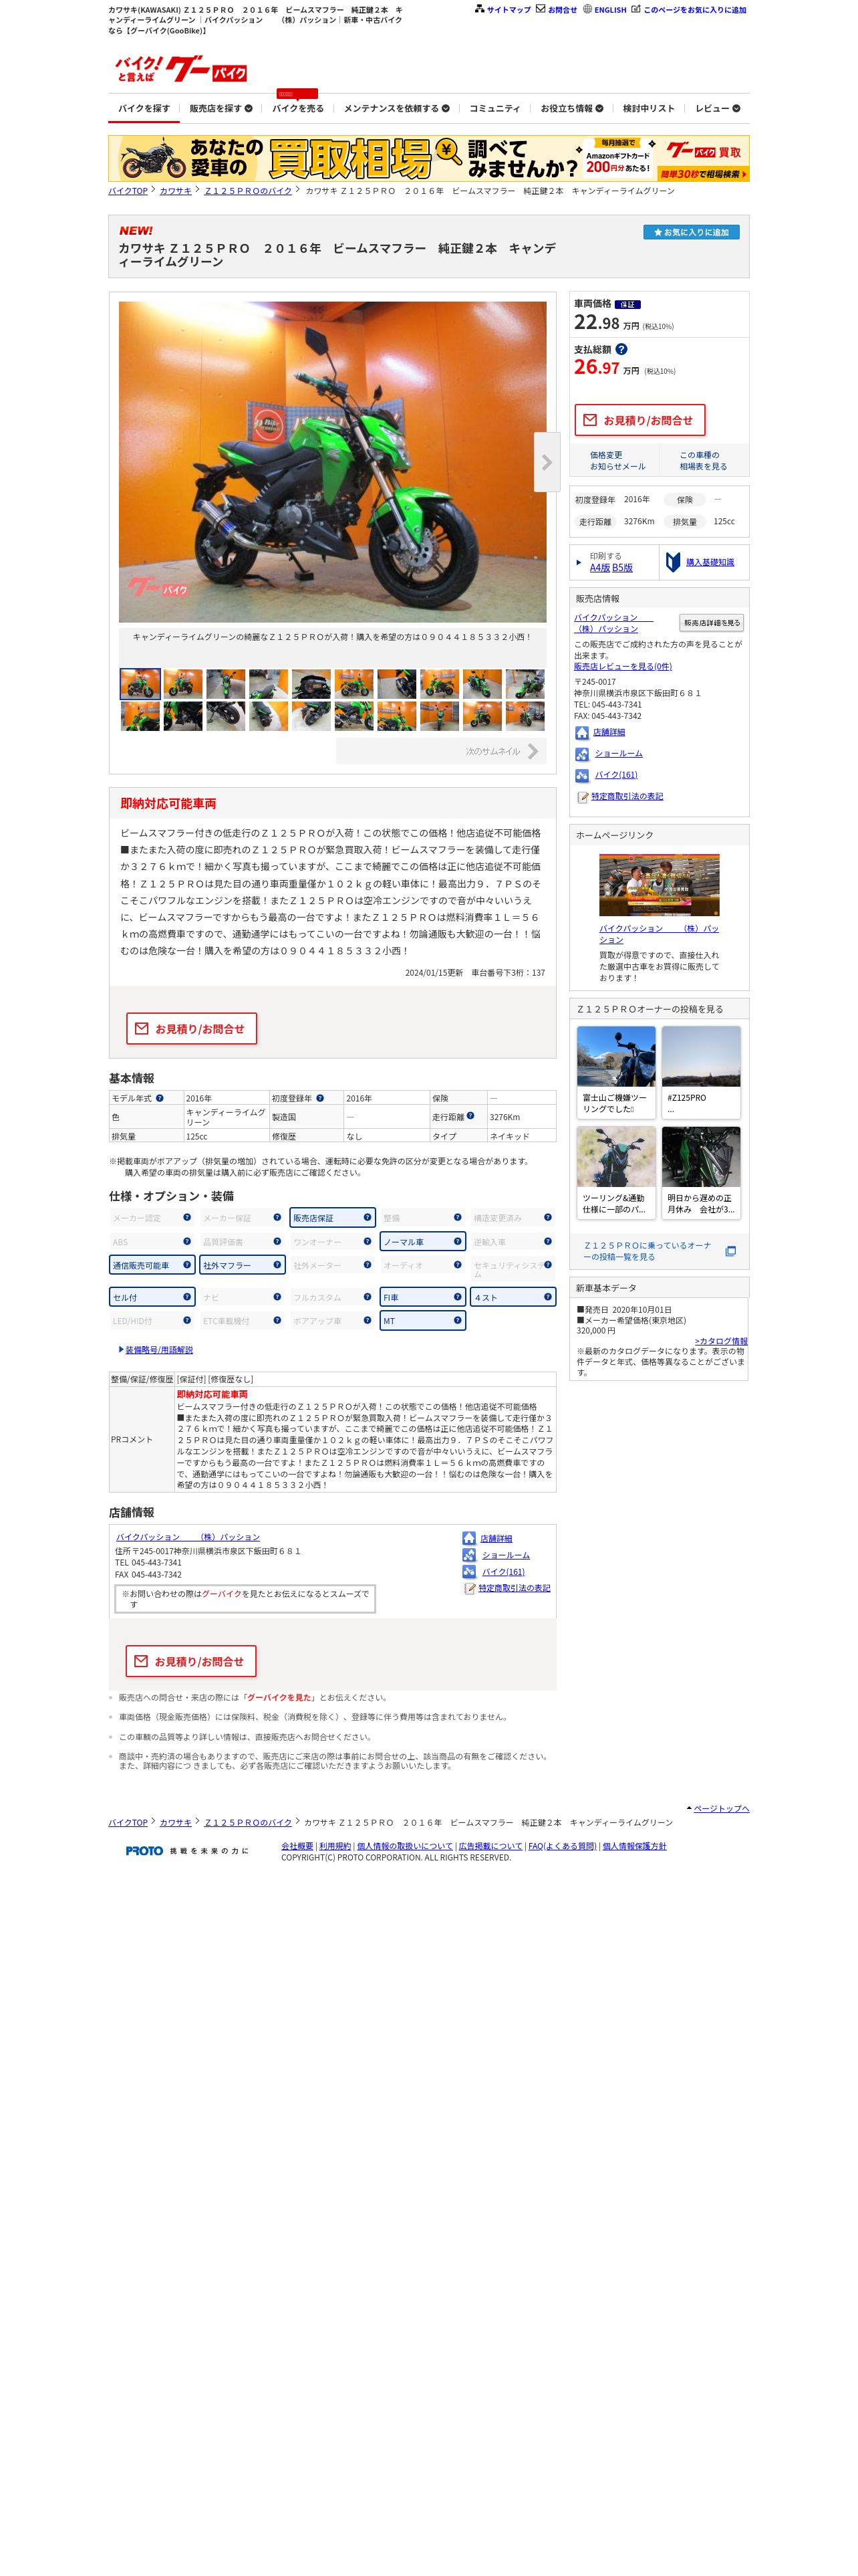Viewport: 858px width, 2576px height.
Task: Click the house icon for 店舗詳細 in sidebar
Action: pyautogui.click(x=581, y=732)
